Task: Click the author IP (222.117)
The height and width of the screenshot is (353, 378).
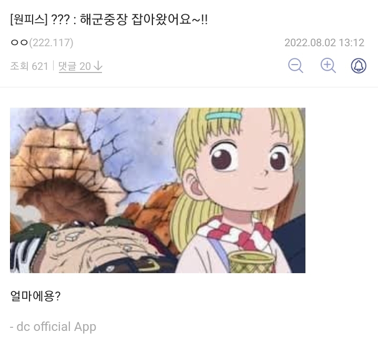Action: 51,43
